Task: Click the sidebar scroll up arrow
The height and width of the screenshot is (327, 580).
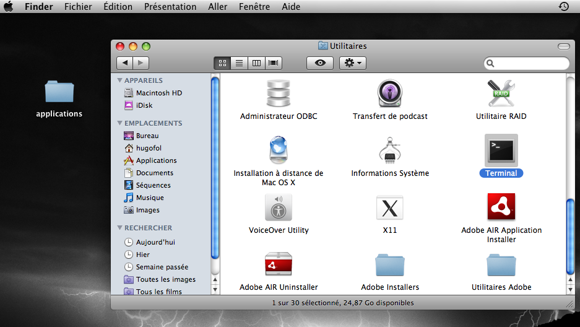Action: (x=215, y=280)
